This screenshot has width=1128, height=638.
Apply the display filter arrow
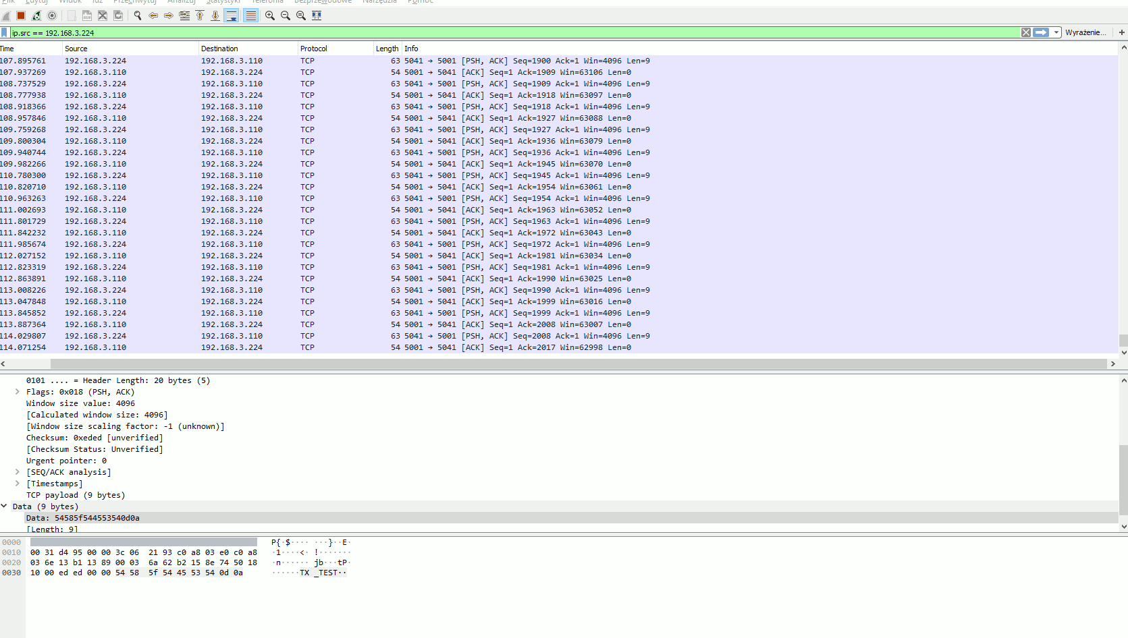click(x=1042, y=32)
